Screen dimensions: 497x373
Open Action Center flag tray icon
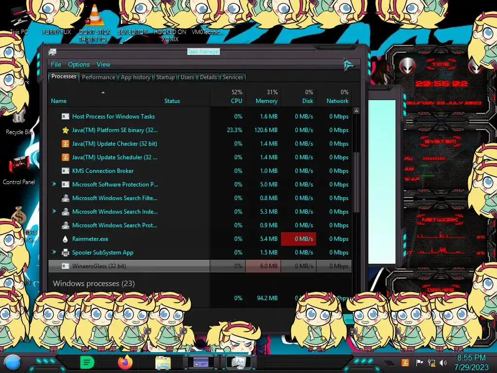click(x=419, y=362)
